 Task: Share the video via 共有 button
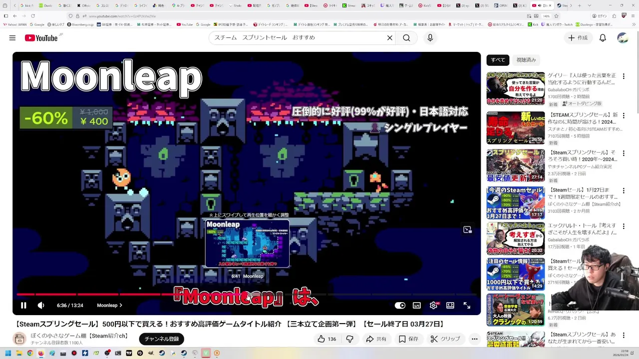[x=376, y=339]
